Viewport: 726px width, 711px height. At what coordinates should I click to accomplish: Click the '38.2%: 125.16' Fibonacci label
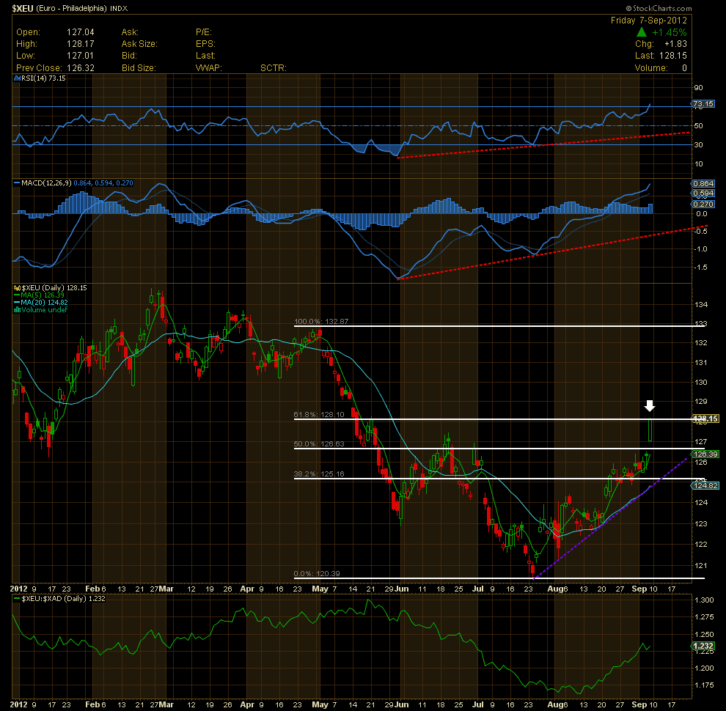coord(320,474)
